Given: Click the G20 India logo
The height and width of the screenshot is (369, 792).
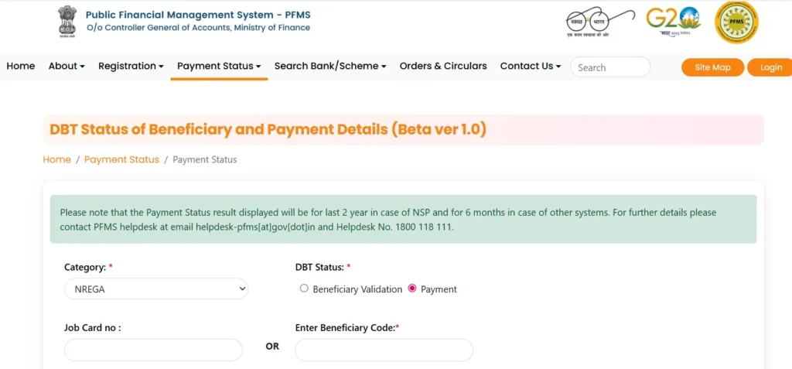Looking at the screenshot, I should tap(674, 21).
